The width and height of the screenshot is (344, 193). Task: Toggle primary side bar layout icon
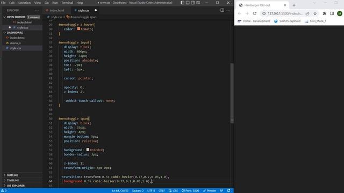(x=182, y=3)
